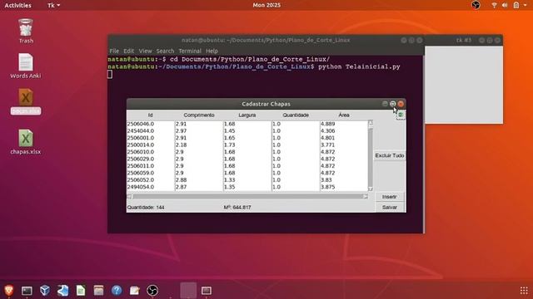Viewport: 533px width, 299px height.
Task: Select Id cell 2500014.0
Action: click(x=141, y=145)
